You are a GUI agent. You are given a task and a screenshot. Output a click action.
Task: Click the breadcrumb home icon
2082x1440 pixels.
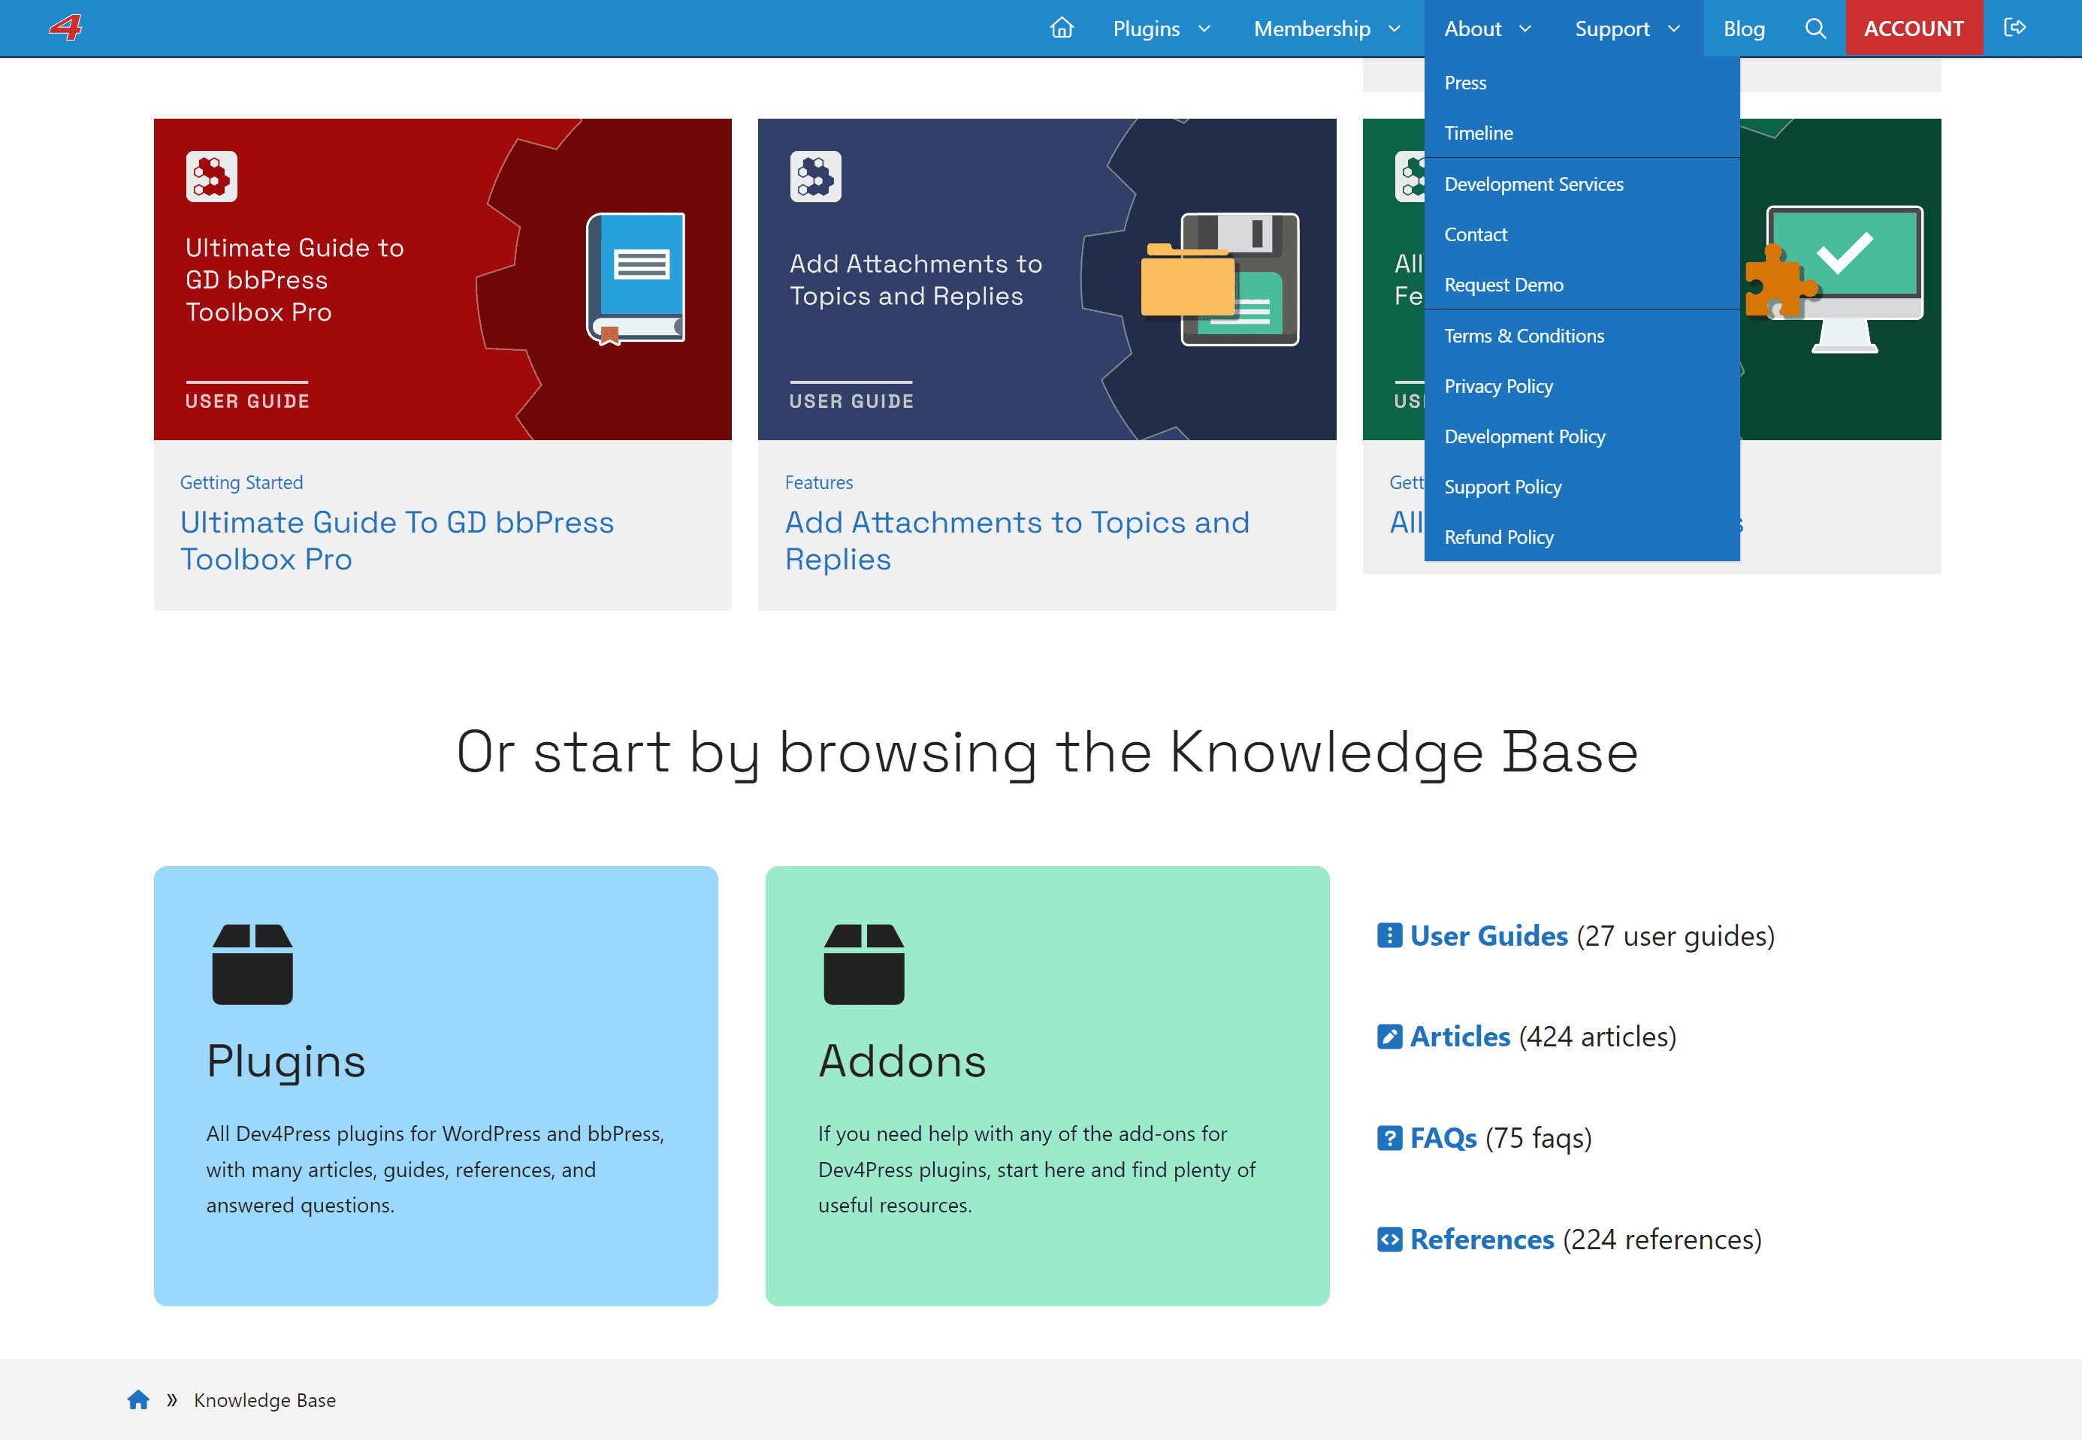click(x=138, y=1399)
